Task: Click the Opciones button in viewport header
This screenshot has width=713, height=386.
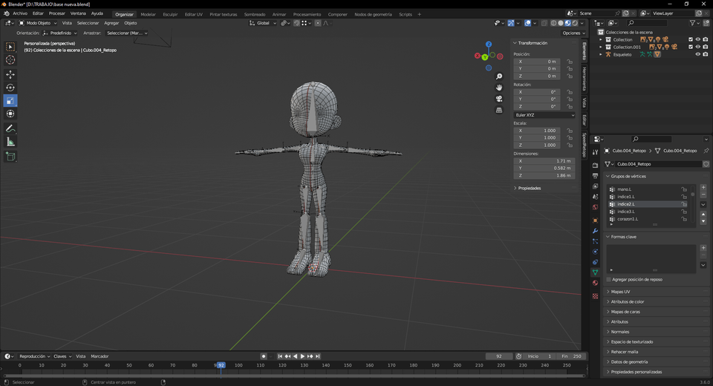Action: (x=572, y=33)
